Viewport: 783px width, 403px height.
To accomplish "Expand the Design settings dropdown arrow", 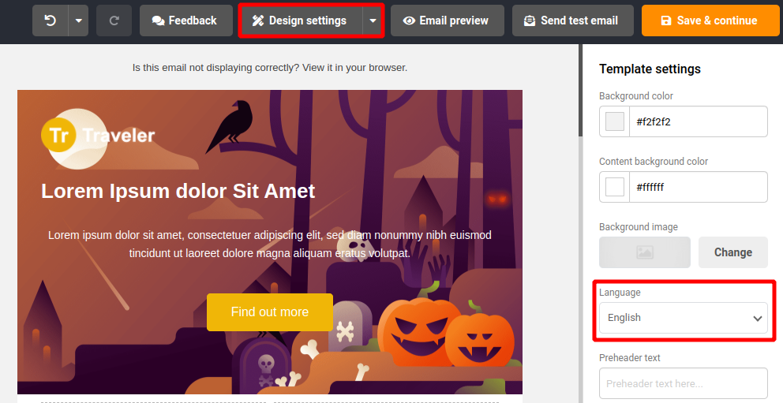I will click(373, 21).
